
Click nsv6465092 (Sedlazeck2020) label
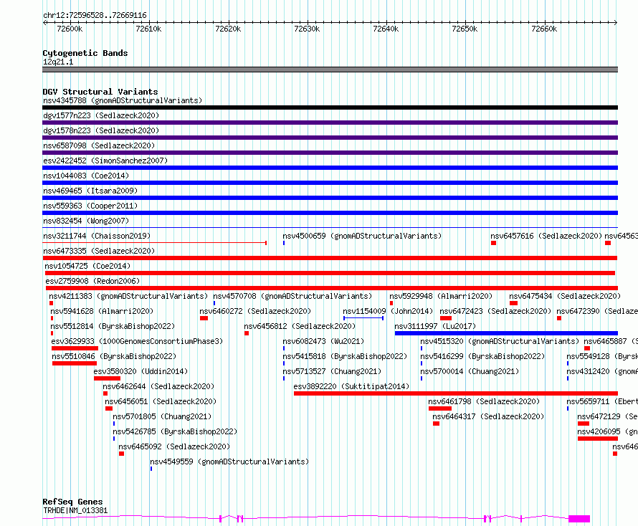[174, 446]
